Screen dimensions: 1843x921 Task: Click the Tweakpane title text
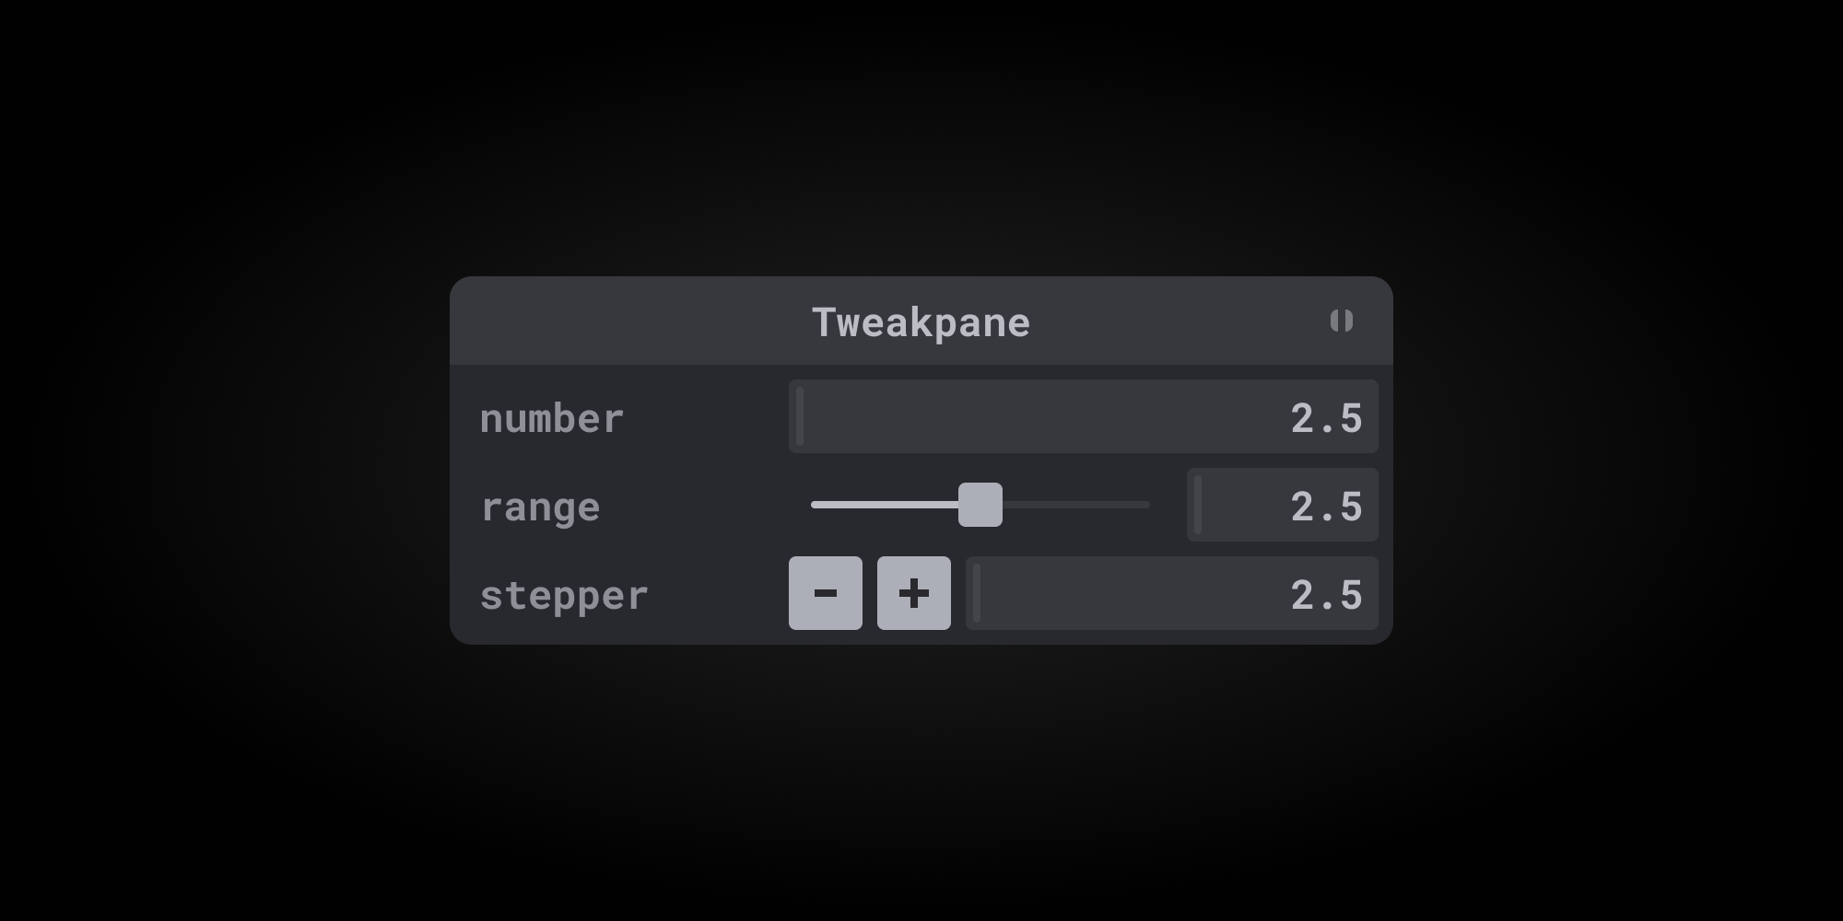point(920,321)
